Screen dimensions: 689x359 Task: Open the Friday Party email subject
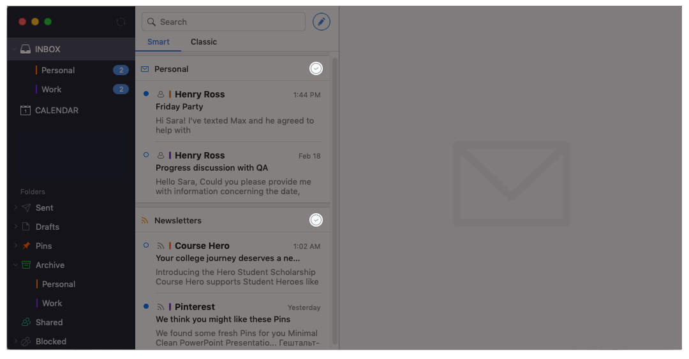[179, 106]
